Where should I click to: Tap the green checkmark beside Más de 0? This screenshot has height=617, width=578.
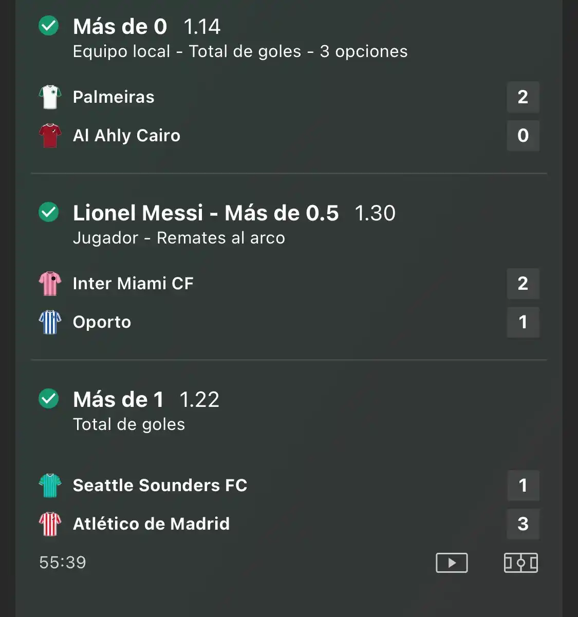pos(49,26)
